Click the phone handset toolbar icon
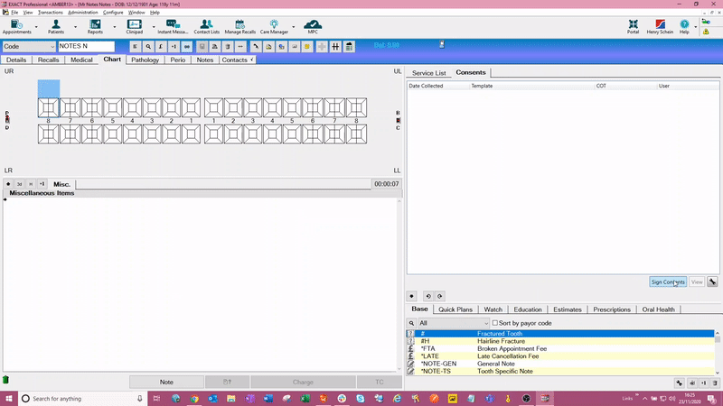This screenshot has width=723, height=406. (256, 47)
